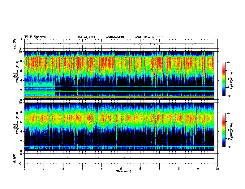245x189 pixels.
Task: Click ch.2 frequency axis tick "2"
Action: [21, 141]
